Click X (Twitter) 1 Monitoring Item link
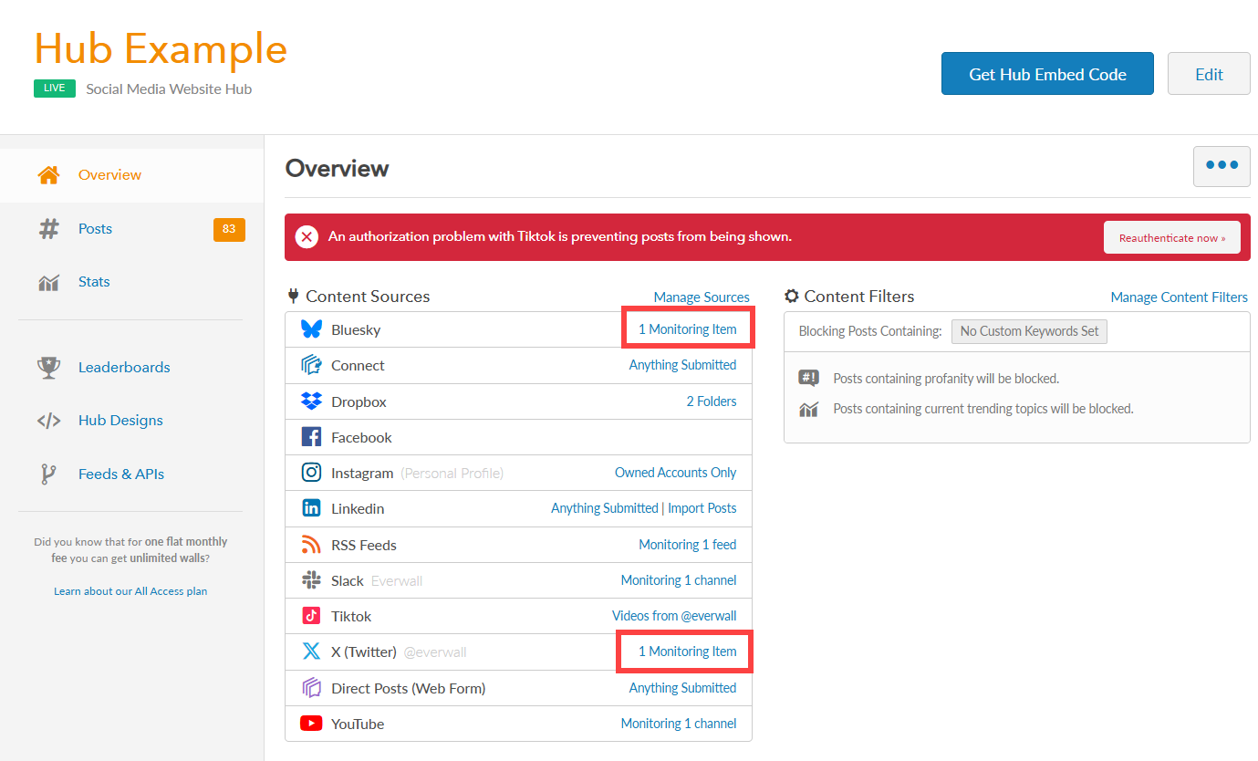This screenshot has width=1258, height=761. [687, 652]
